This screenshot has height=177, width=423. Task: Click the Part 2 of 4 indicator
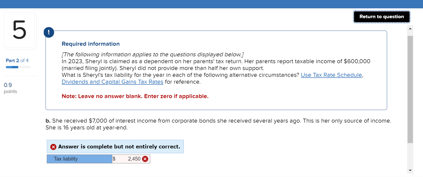(17, 60)
